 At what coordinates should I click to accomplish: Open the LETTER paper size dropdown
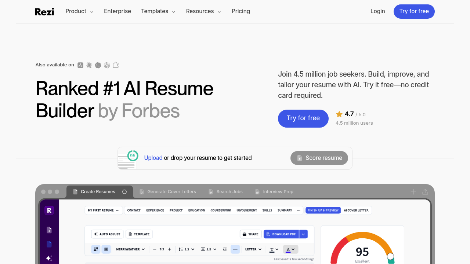(253, 249)
